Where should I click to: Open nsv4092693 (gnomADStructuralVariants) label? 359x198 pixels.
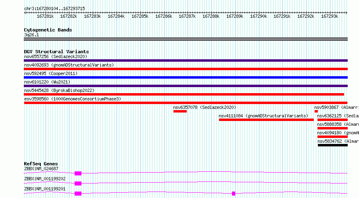coord(69,65)
